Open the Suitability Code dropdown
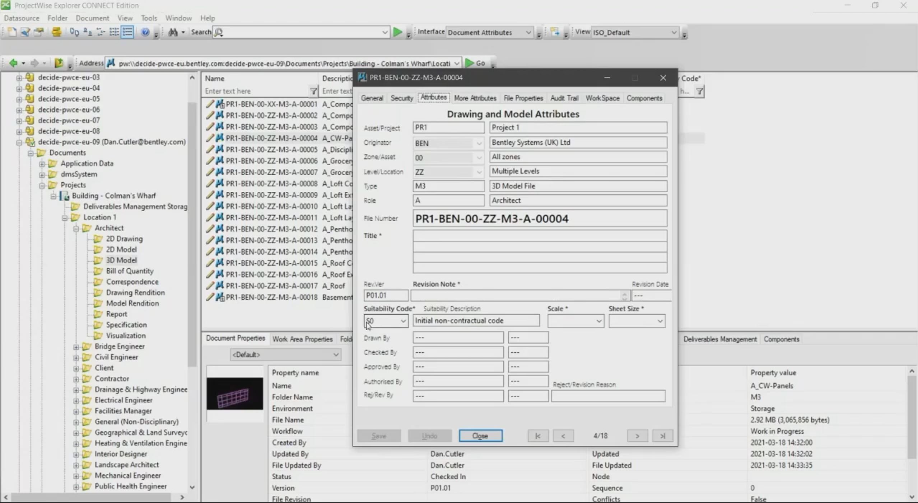The image size is (918, 503). click(x=403, y=321)
